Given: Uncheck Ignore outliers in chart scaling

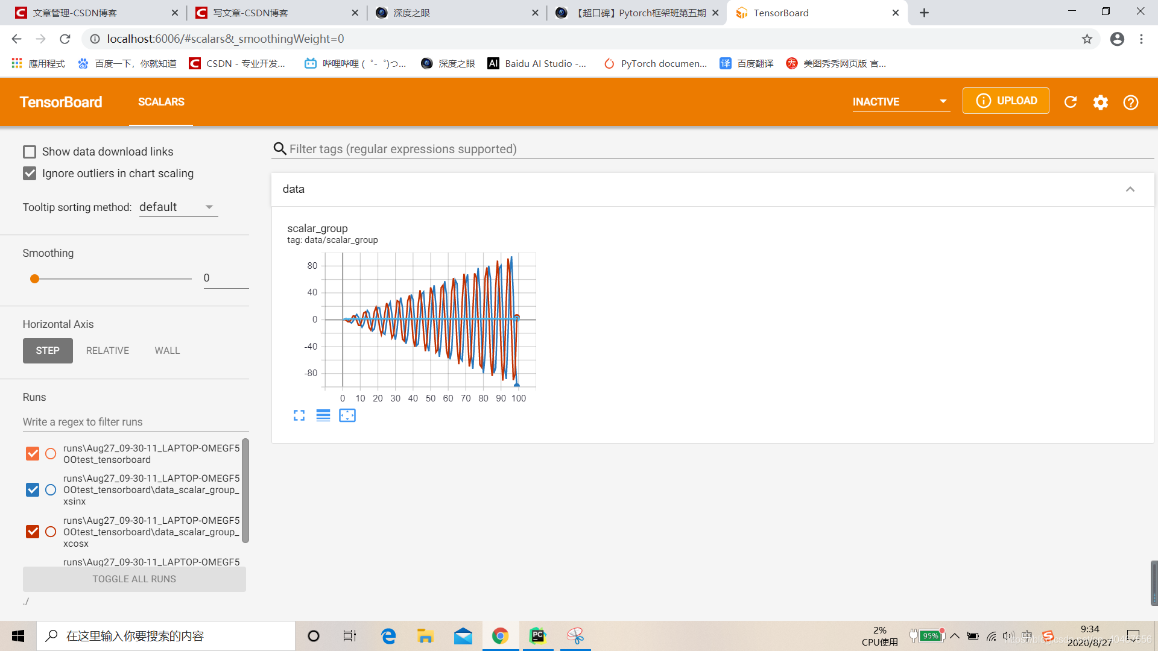Looking at the screenshot, I should (30, 174).
